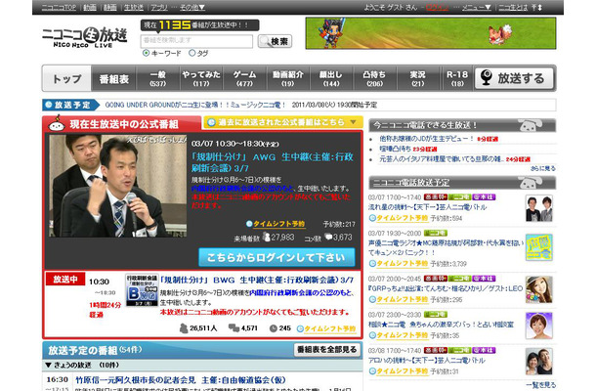Click thumbnail for 『GRPっちょ!!』 program
The height and width of the screenshot is (391, 596).
click(x=539, y=289)
